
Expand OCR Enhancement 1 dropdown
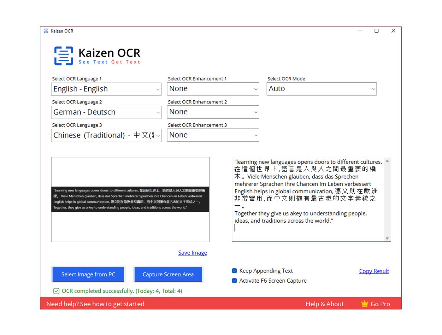pyautogui.click(x=213, y=89)
